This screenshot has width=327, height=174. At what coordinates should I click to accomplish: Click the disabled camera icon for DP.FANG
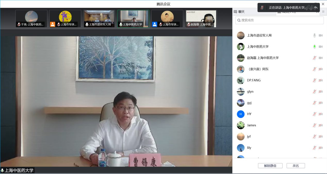point(321,80)
